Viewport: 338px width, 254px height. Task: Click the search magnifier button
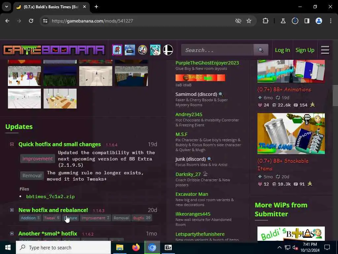(261, 50)
